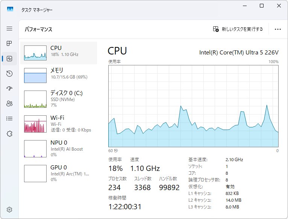
Task: Open the three-dot more options menu
Action: pyautogui.click(x=278, y=29)
